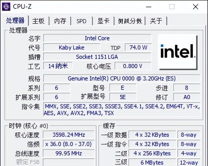Click the 一级 指令 8-way value

click(x=189, y=144)
